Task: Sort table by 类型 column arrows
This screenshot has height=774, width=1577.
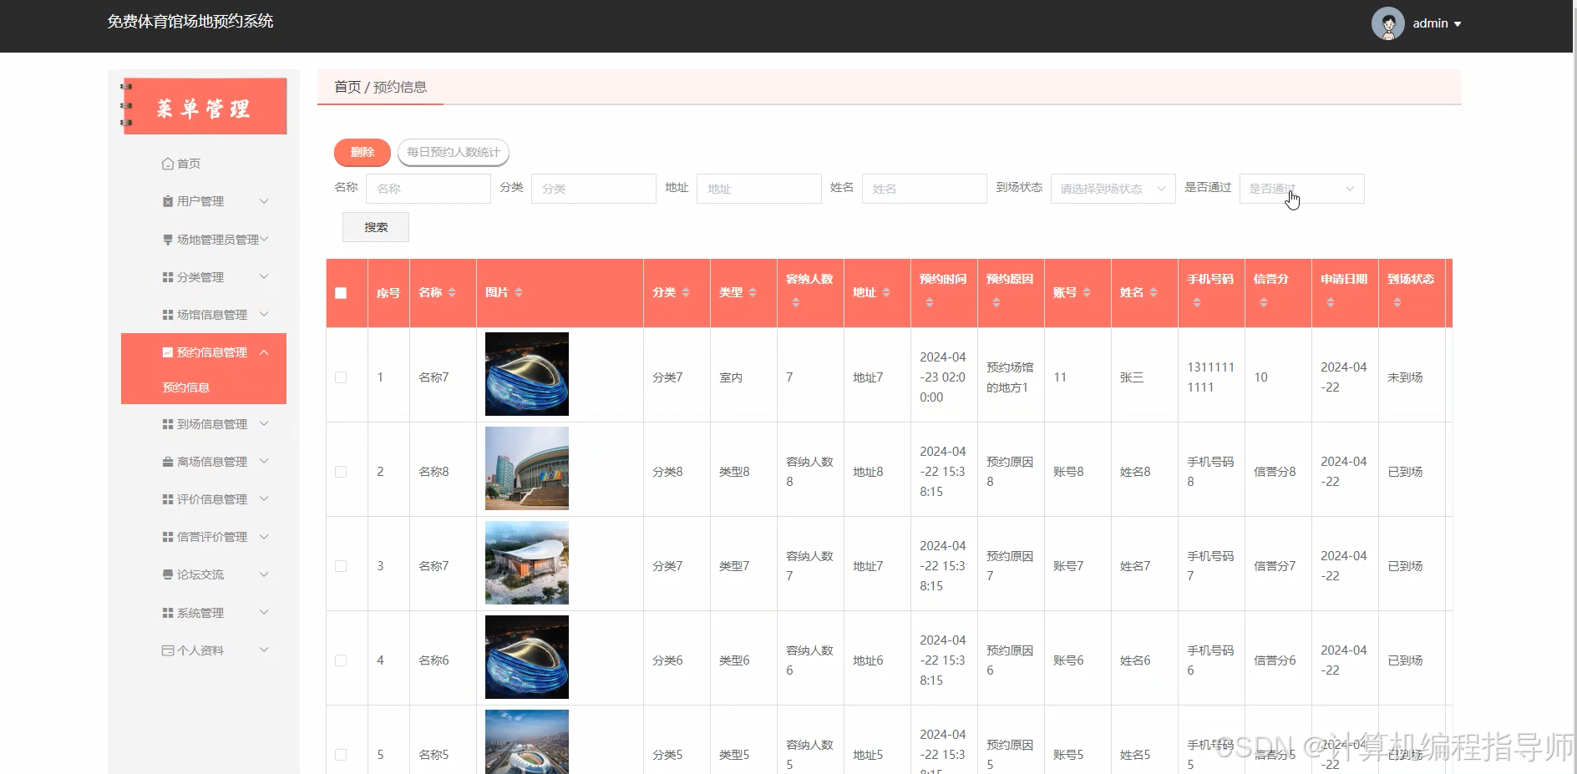Action: click(753, 292)
